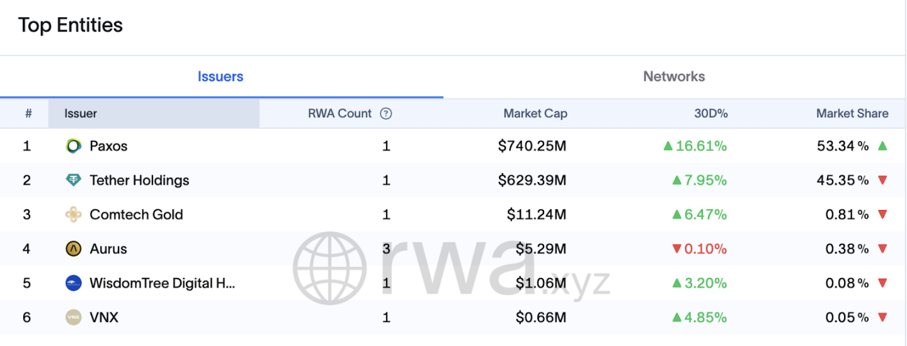
Task: Sort by the Market Share column header
Action: pos(852,114)
